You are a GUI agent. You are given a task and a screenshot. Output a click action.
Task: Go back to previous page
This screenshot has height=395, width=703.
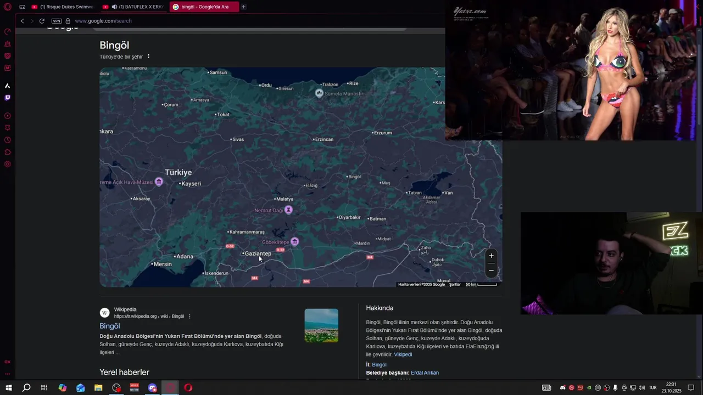pos(22,21)
